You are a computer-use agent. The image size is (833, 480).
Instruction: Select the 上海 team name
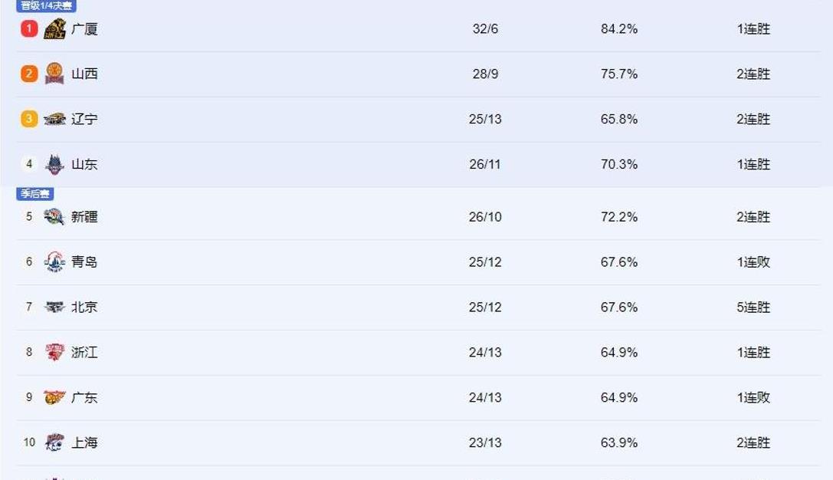(x=84, y=442)
